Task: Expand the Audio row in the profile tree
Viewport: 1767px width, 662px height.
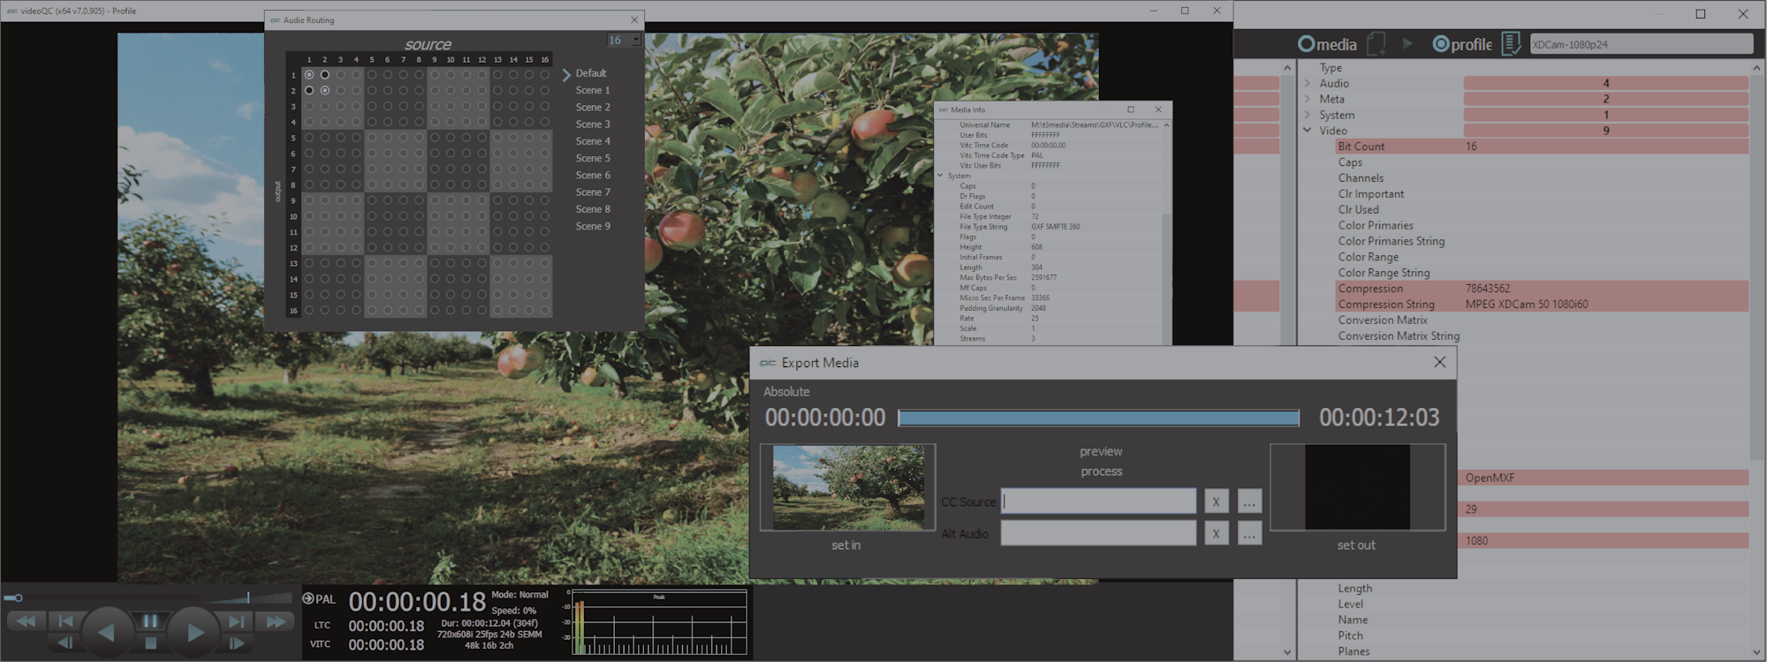Action: coord(1308,83)
